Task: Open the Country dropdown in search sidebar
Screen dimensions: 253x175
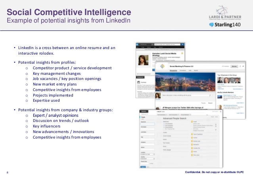Action: [x=148, y=159]
